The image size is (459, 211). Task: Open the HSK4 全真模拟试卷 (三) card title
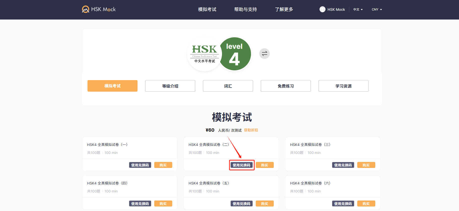310,145
